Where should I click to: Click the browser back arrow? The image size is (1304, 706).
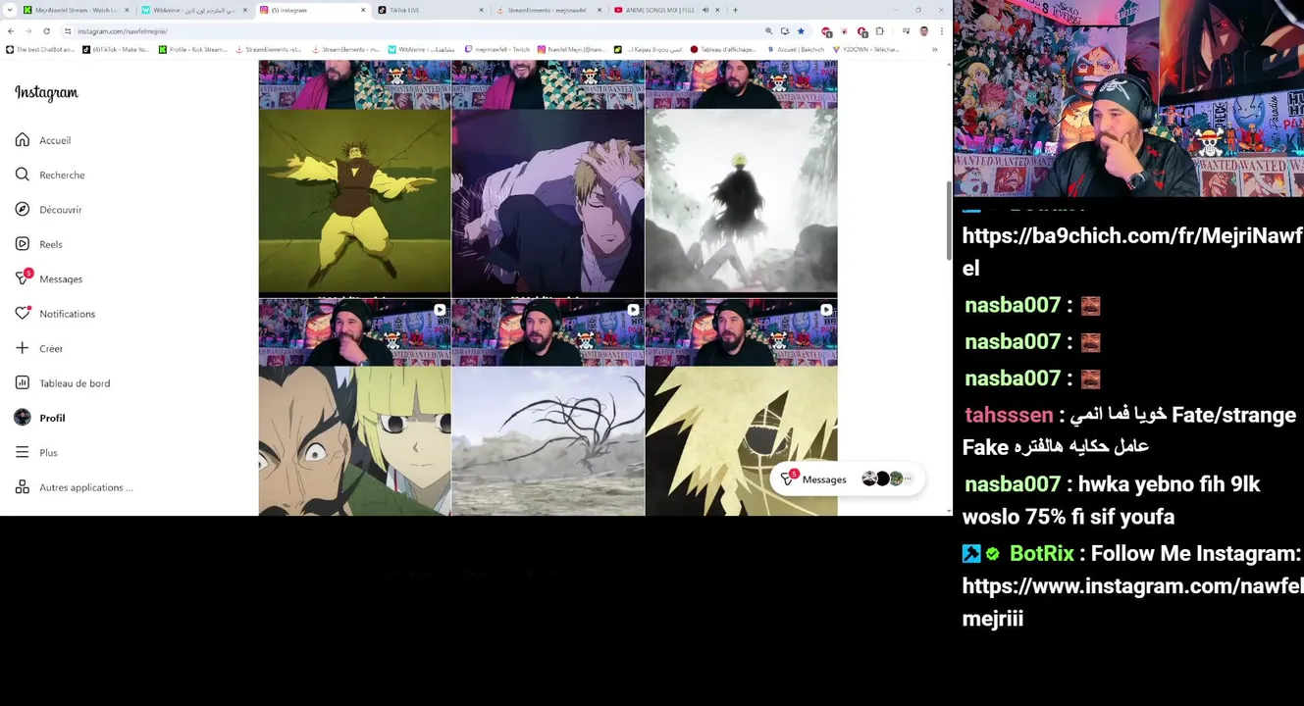11,31
